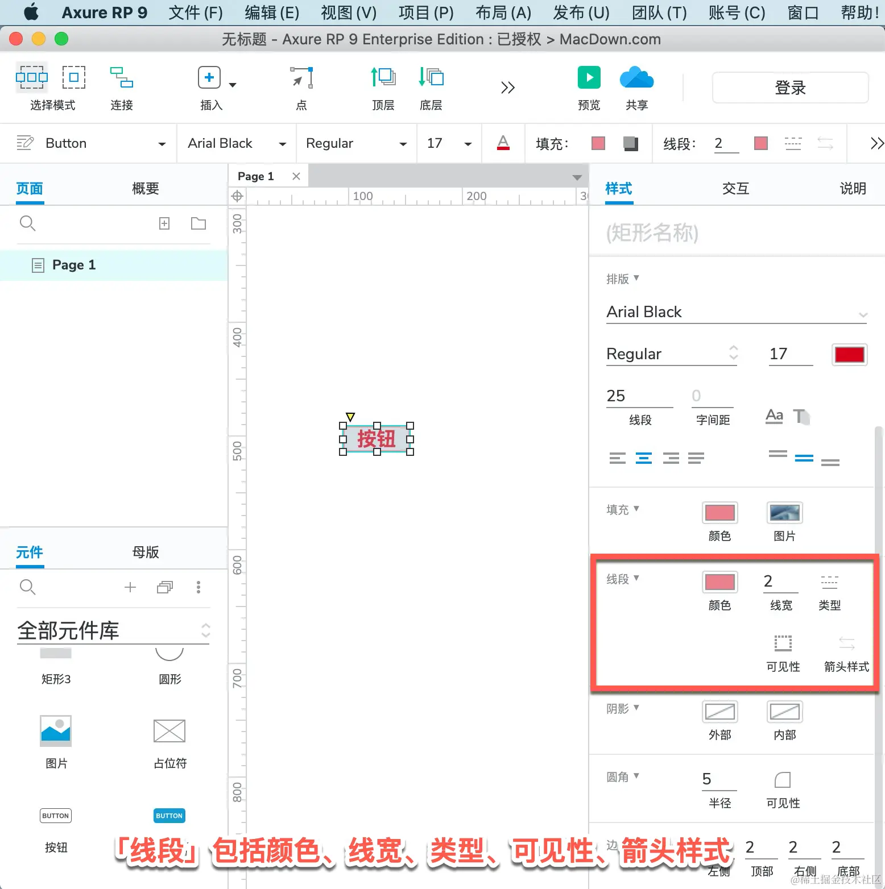Justify text alignment

coord(696,458)
